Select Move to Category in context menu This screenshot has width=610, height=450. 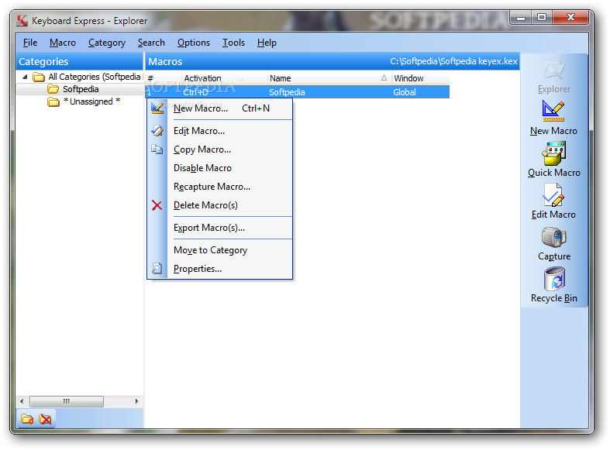pyautogui.click(x=220, y=250)
